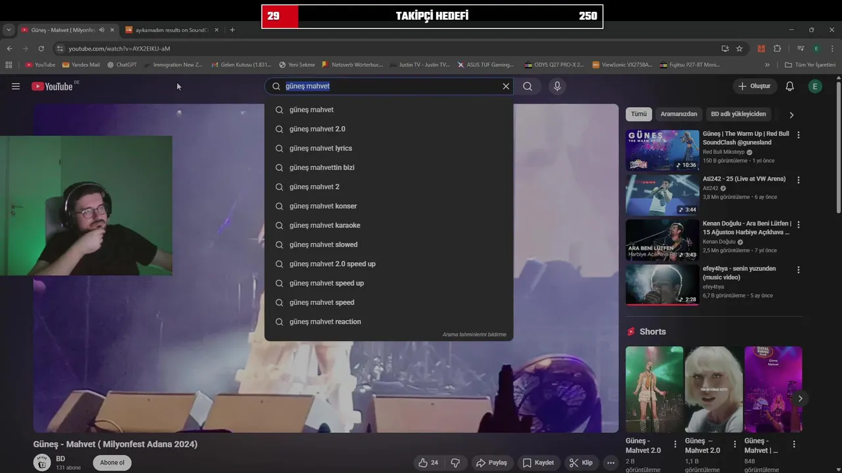
Task: Pick suggestion 'güneş mahvet reaction'
Action: 389,321
